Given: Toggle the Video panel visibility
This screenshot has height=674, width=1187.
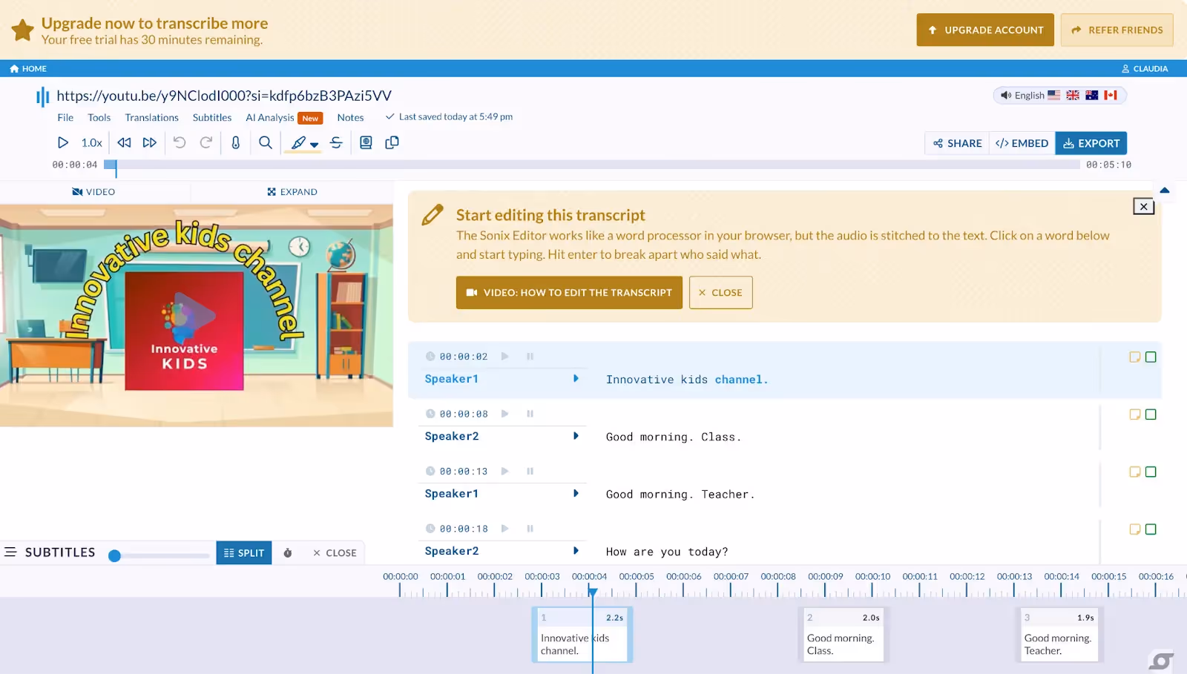Looking at the screenshot, I should coord(94,191).
